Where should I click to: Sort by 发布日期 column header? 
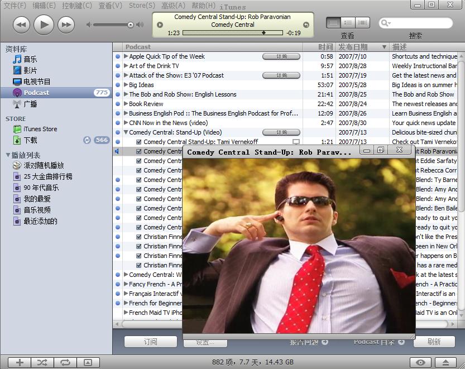362,47
